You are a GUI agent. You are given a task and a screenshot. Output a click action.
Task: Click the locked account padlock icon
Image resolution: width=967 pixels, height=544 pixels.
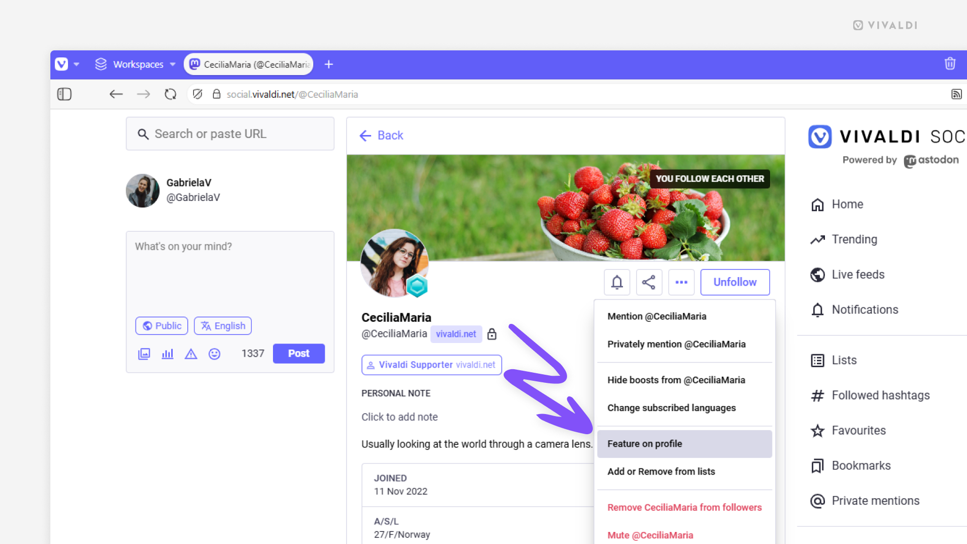click(492, 334)
